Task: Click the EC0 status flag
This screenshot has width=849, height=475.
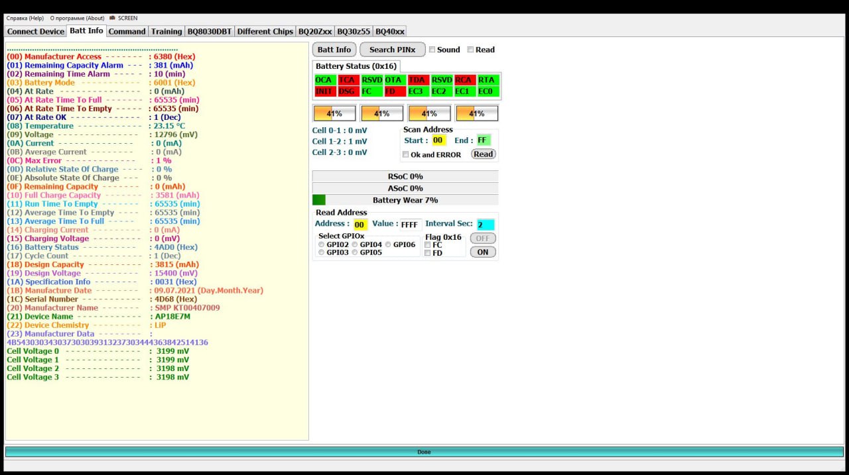Action: click(488, 91)
